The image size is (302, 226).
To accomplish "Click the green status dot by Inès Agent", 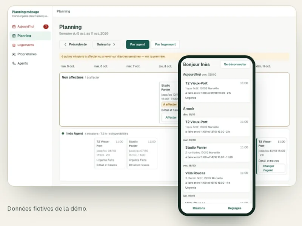I will [x=63, y=133].
